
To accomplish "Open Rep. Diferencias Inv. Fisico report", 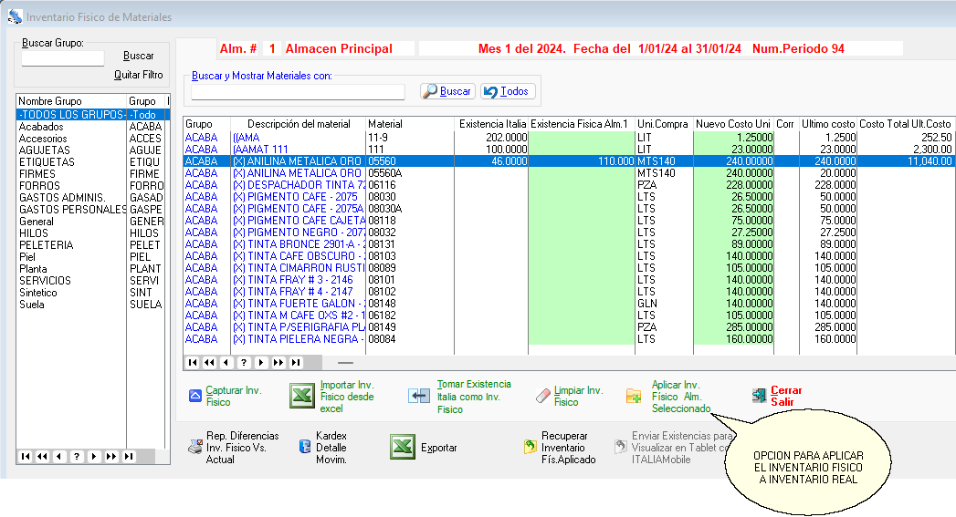I will (x=194, y=448).
